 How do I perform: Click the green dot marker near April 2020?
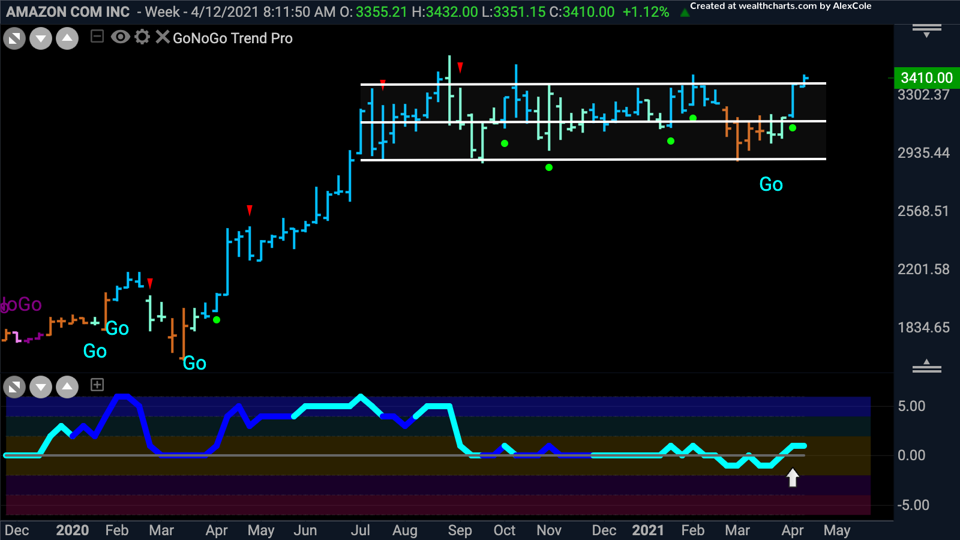[217, 320]
